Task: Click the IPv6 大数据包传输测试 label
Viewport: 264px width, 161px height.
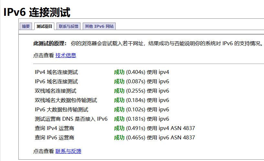Action: (61, 110)
